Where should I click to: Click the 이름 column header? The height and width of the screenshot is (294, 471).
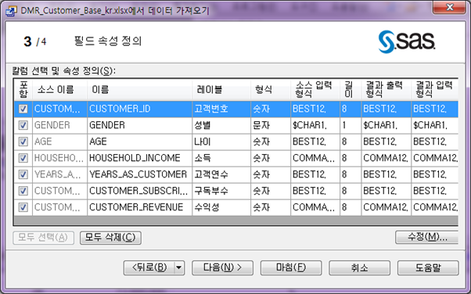point(140,89)
